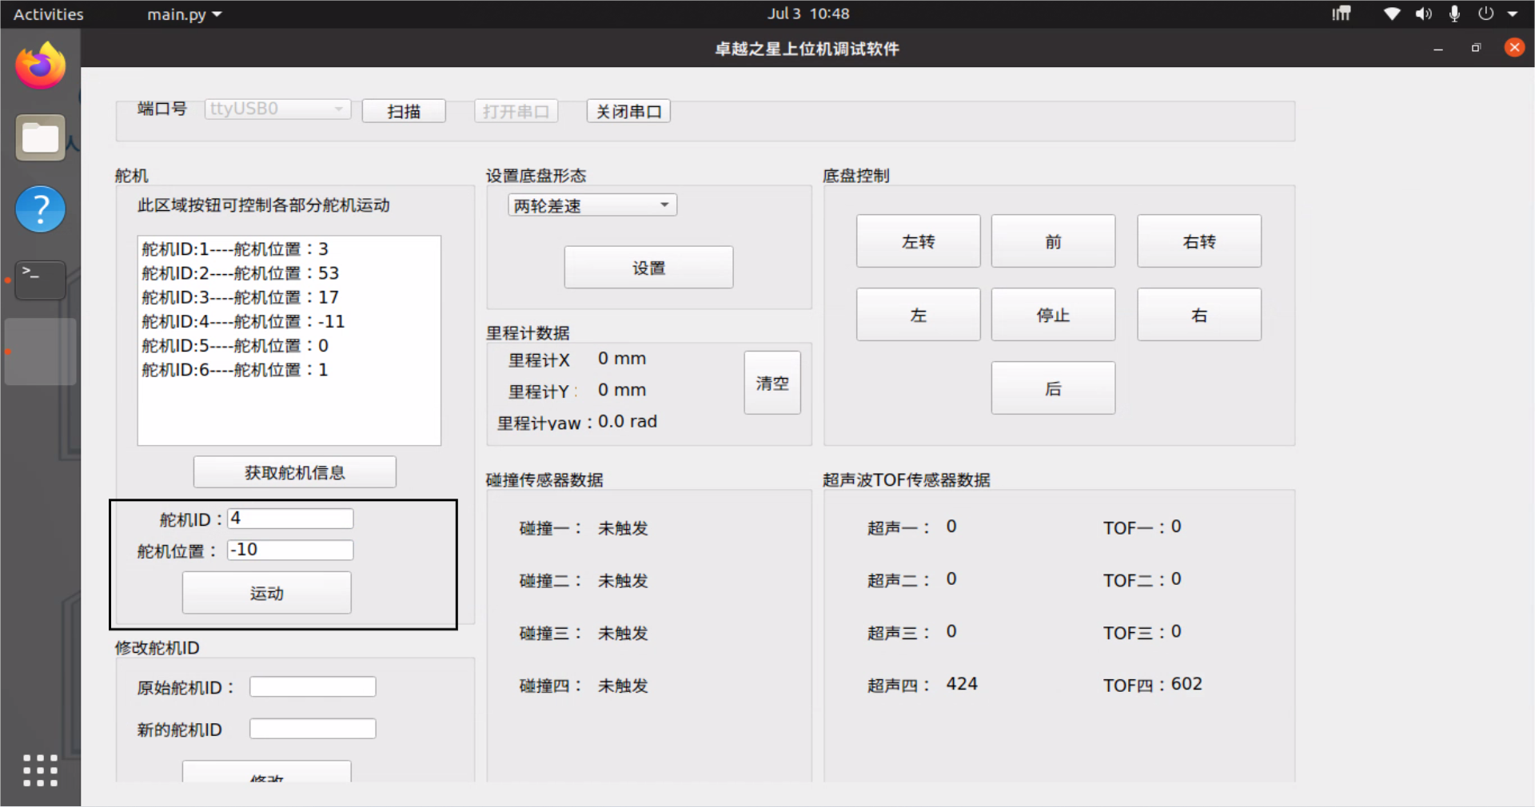Click the volume speaker icon
The image size is (1535, 807).
tap(1424, 14)
